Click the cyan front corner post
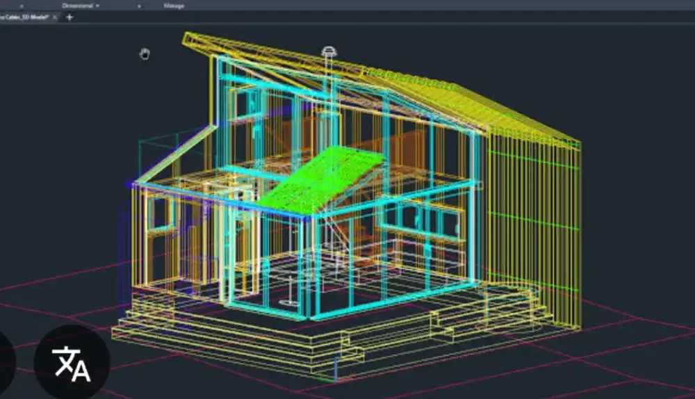 click(x=309, y=268)
